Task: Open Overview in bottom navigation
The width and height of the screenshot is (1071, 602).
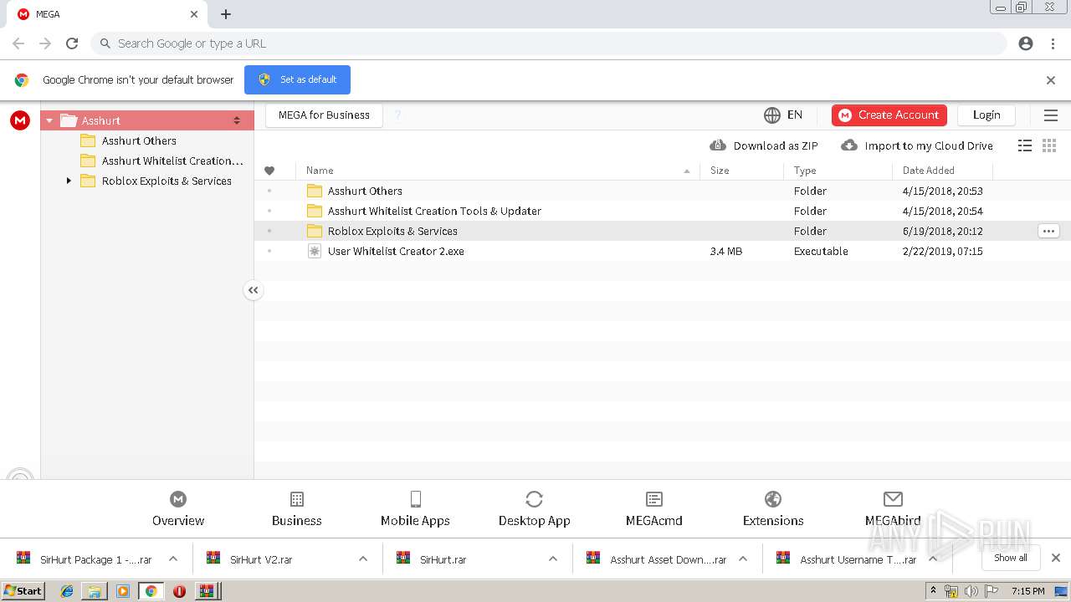Action: pyautogui.click(x=178, y=508)
